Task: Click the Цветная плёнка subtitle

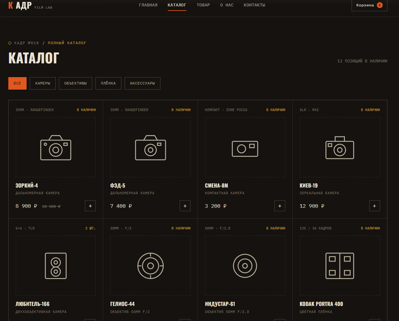Action: coord(316,312)
